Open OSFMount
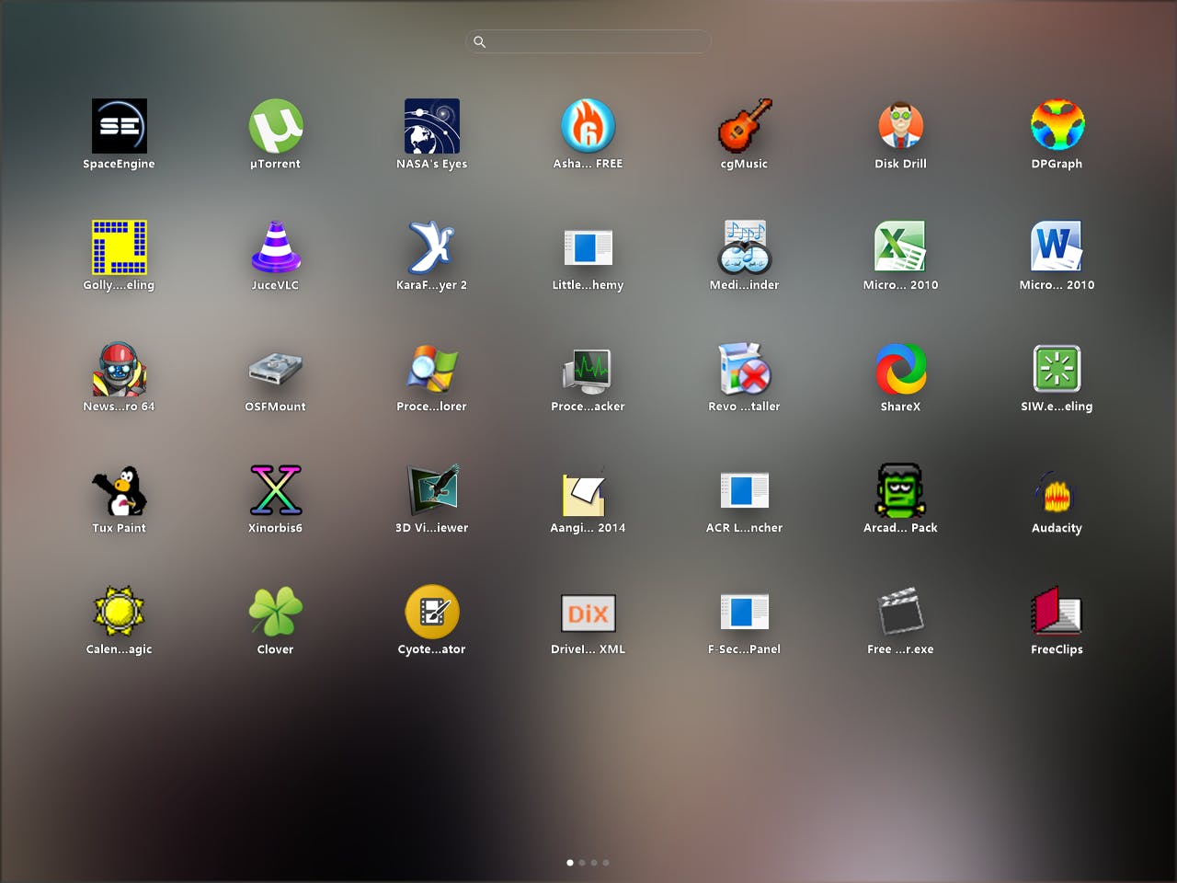 click(x=276, y=369)
